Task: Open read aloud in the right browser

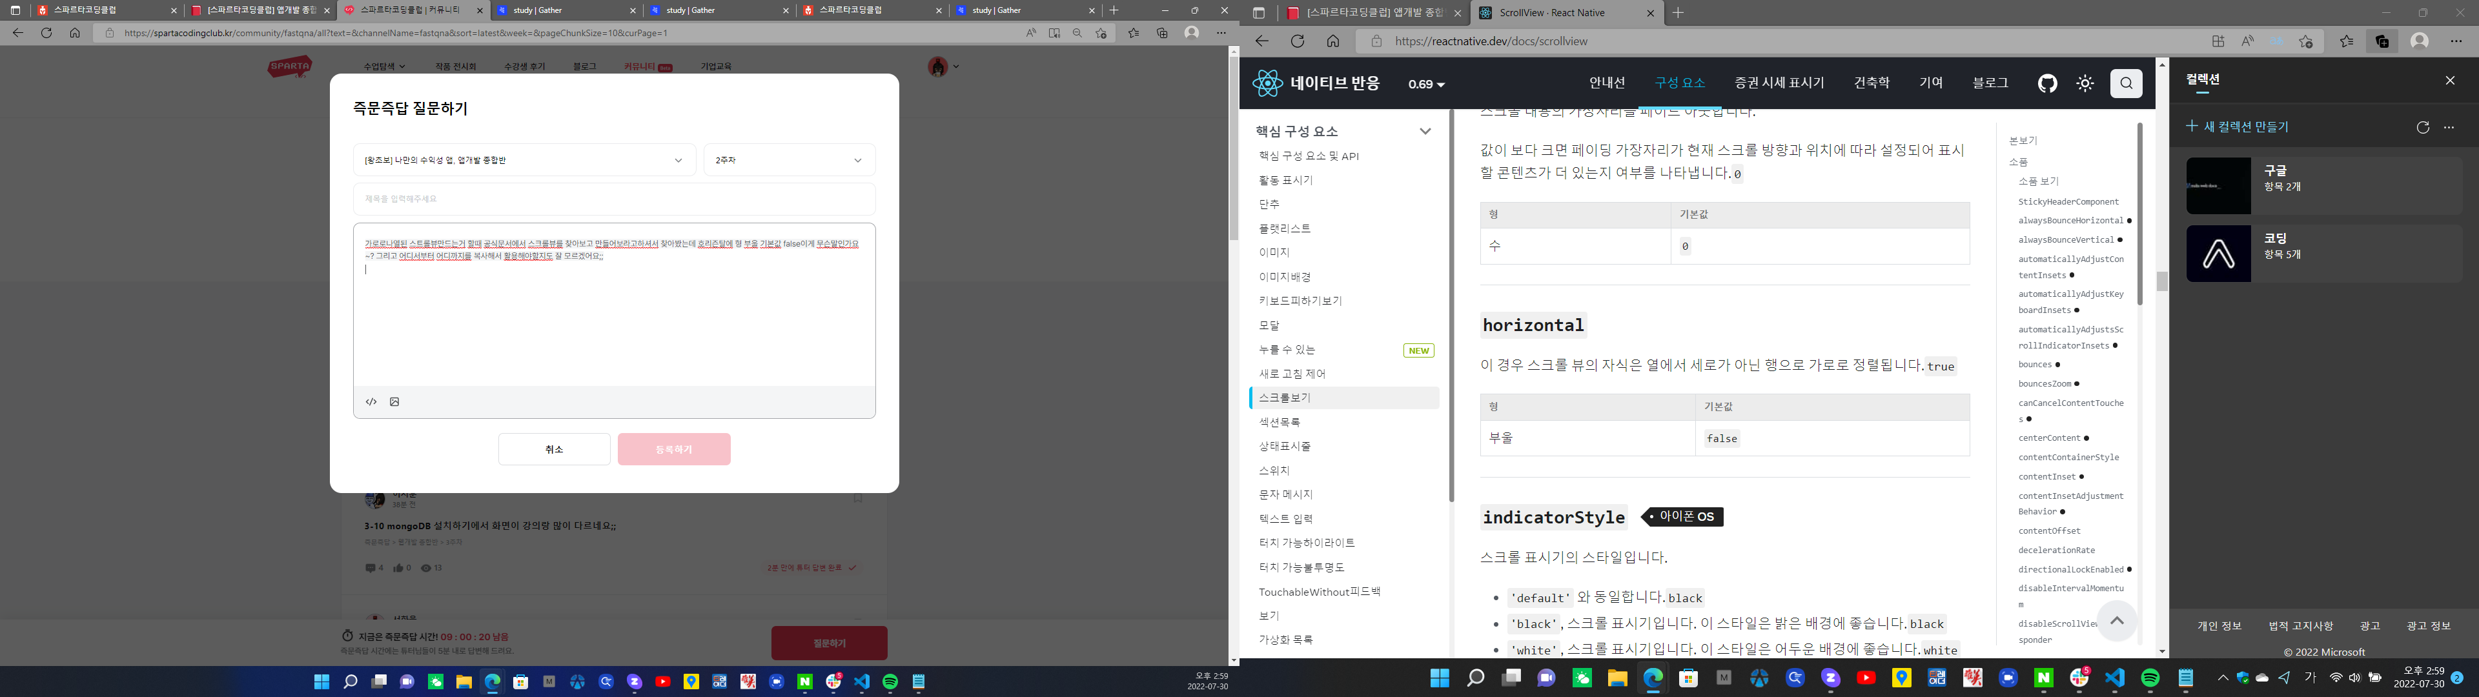Action: (x=2247, y=41)
